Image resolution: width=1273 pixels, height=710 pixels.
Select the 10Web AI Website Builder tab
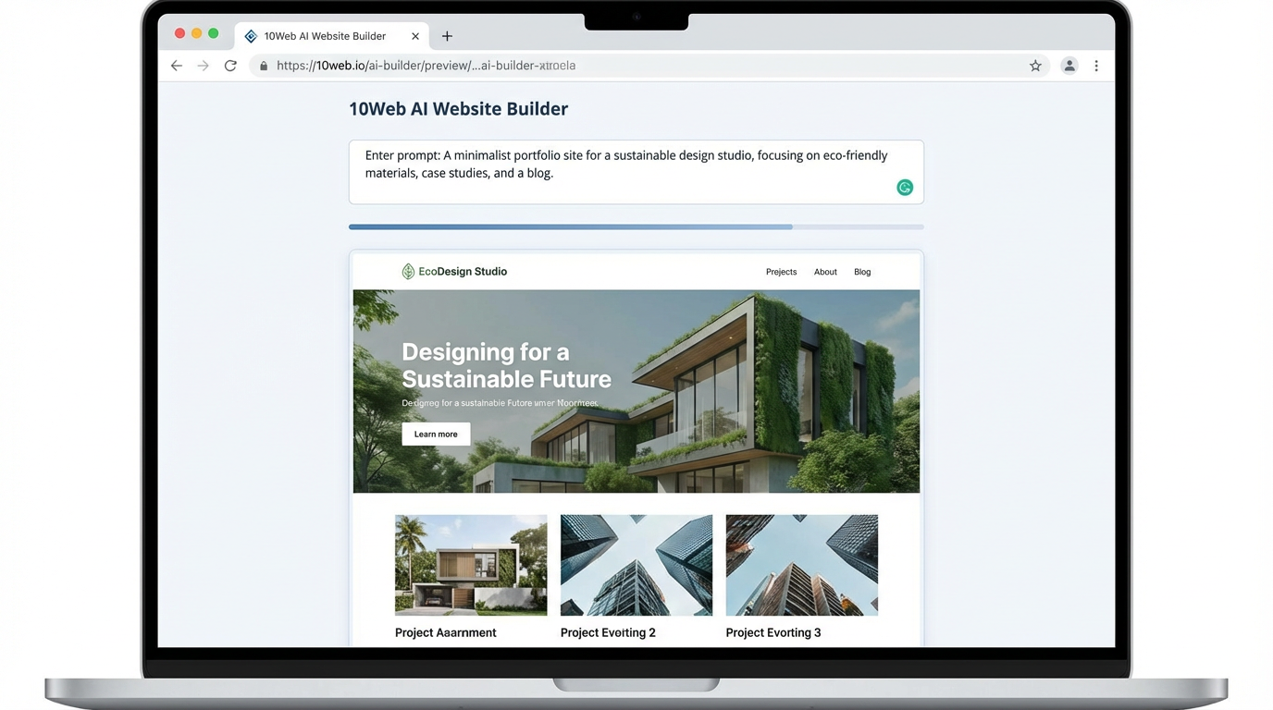point(324,35)
